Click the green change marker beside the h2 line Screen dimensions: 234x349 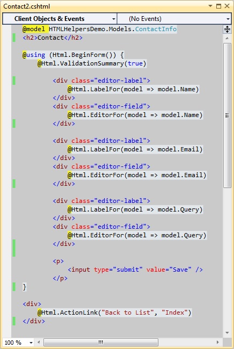[x=14, y=38]
